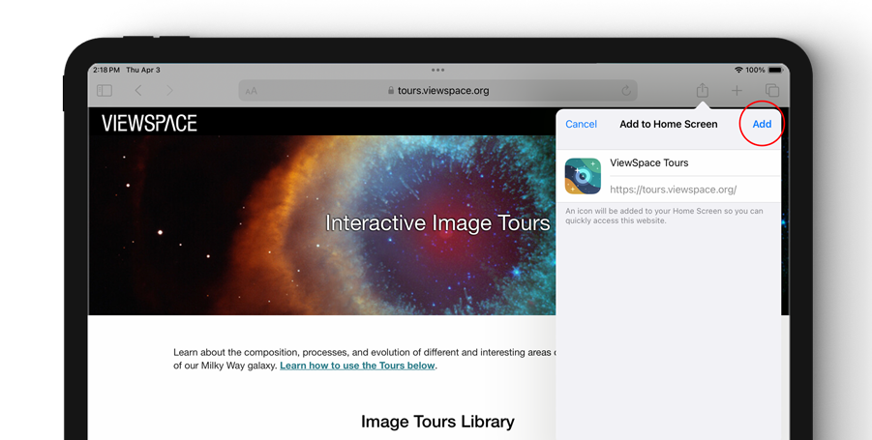The width and height of the screenshot is (872, 440).
Task: Go back with the left chevron
Action: [x=138, y=90]
